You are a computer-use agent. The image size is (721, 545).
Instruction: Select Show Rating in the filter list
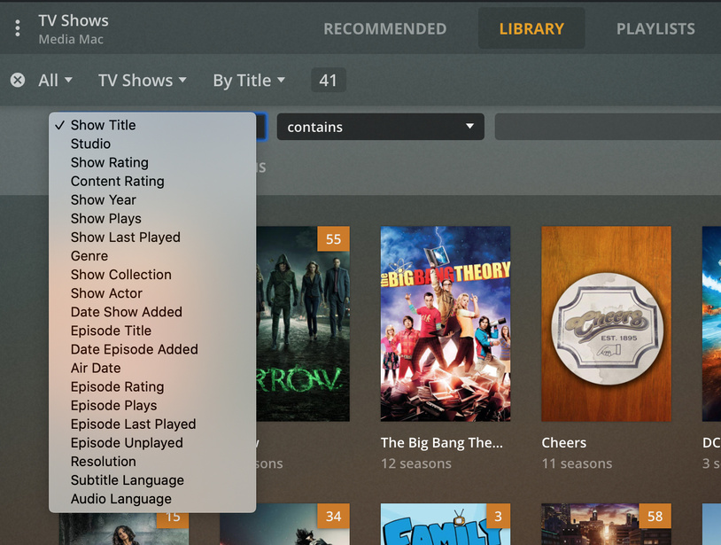tap(152, 162)
